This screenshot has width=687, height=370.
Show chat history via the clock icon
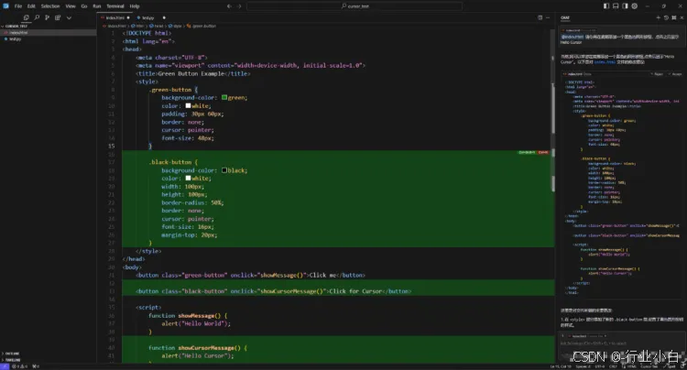point(666,17)
